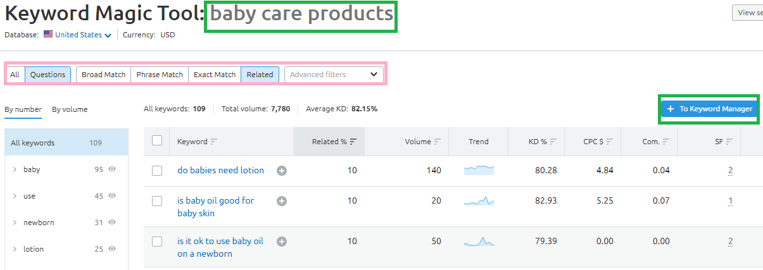Sort by the Volume column icon

(438, 142)
